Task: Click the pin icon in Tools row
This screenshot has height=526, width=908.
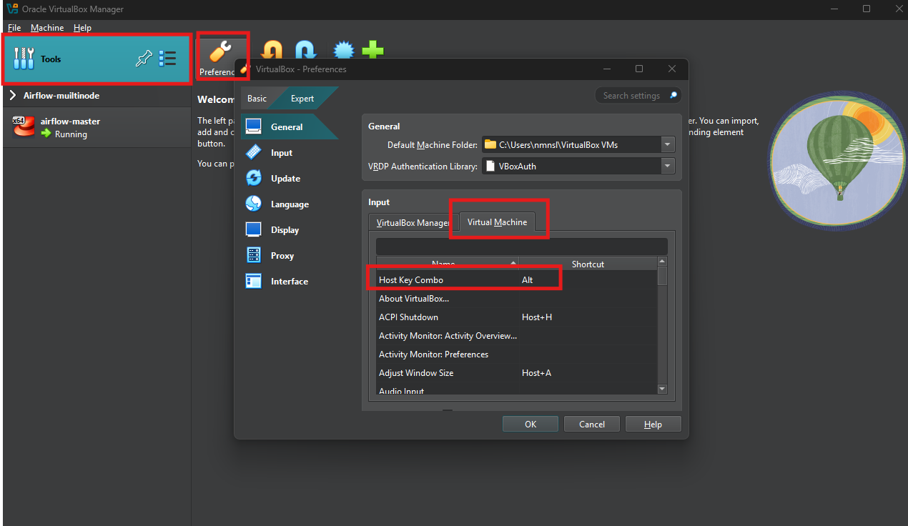Action: (x=144, y=59)
